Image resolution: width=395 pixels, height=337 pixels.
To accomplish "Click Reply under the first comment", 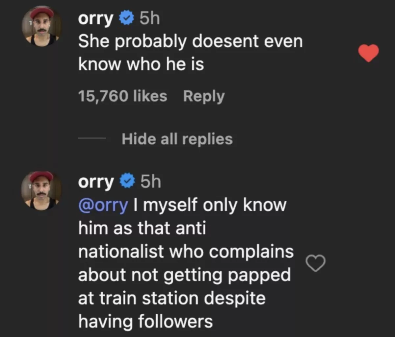I will [203, 96].
